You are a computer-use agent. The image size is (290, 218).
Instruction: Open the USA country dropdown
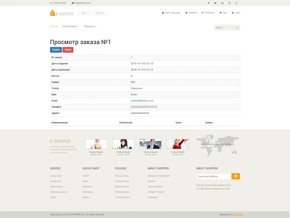84,13
